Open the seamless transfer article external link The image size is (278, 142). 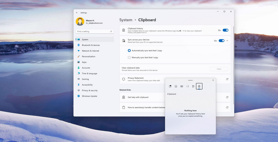tap(227, 107)
